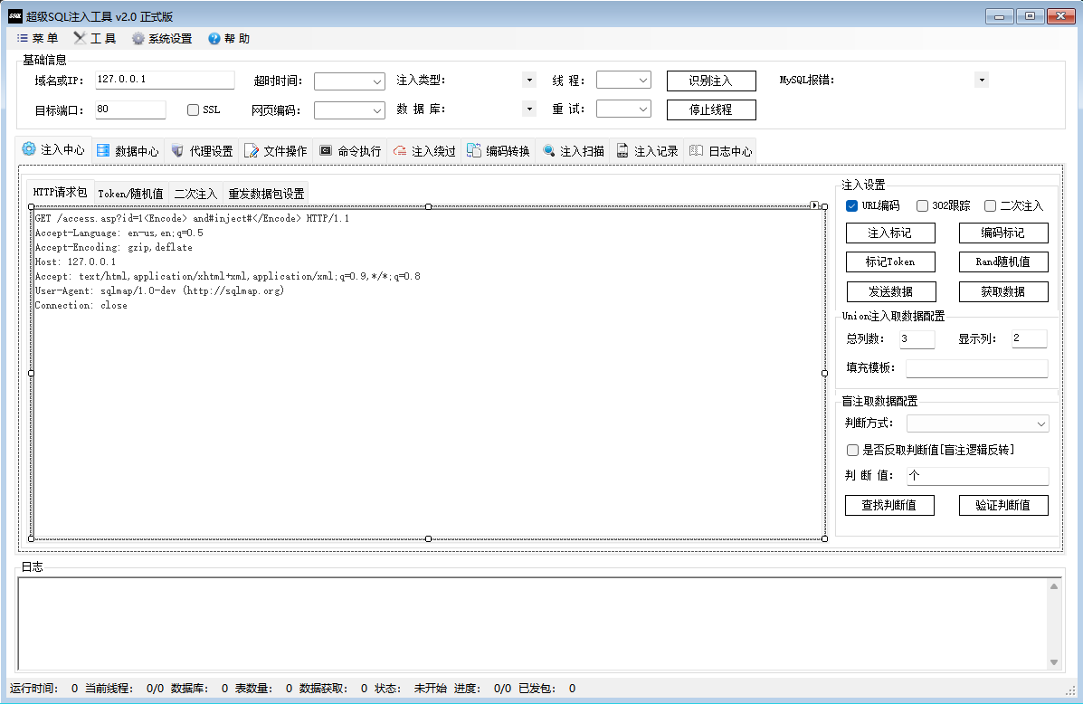The image size is (1083, 704).
Task: Click the 发送数据 button
Action: coord(891,291)
